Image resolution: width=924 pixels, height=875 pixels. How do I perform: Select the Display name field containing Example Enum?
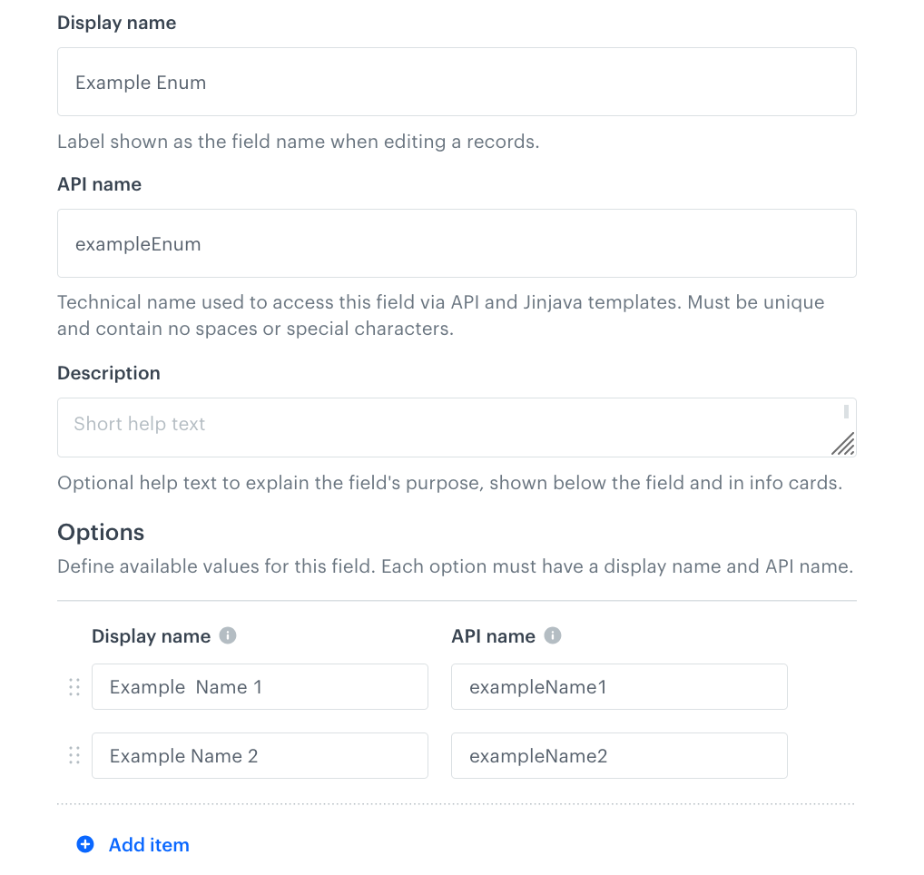(x=457, y=82)
